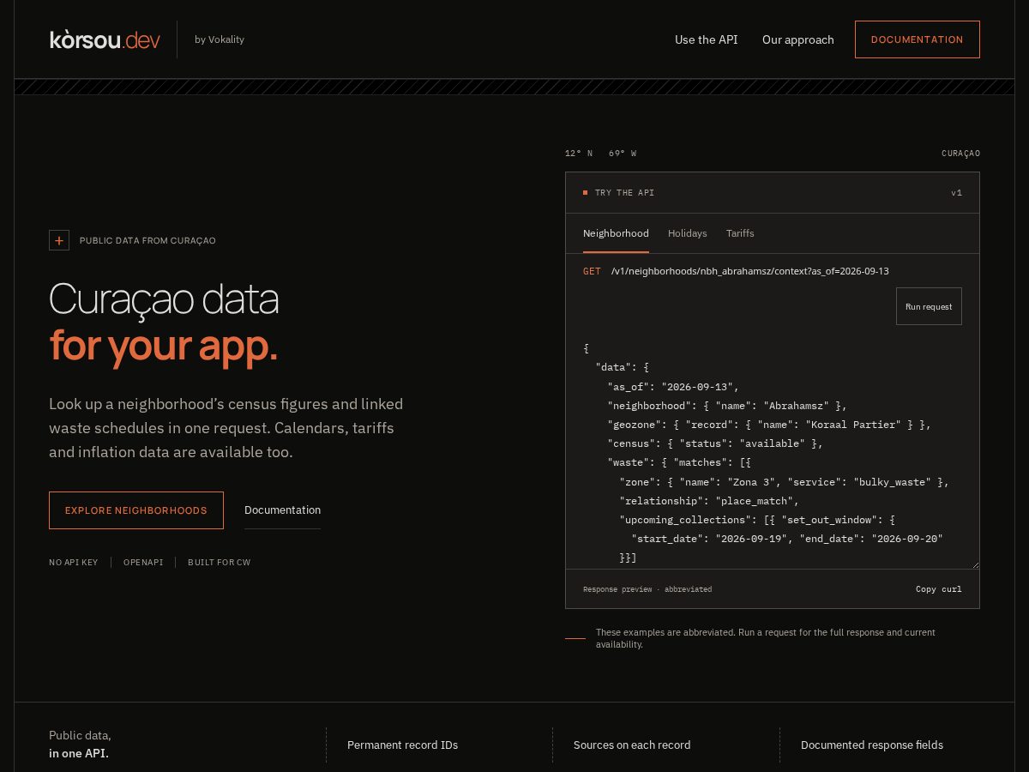Screen dimensions: 1029x772
Task: Click the Run request button
Action: tap(929, 306)
